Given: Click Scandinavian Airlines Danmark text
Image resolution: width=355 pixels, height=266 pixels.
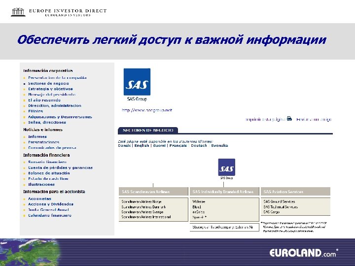Looking at the screenshot, I should [143, 207].
